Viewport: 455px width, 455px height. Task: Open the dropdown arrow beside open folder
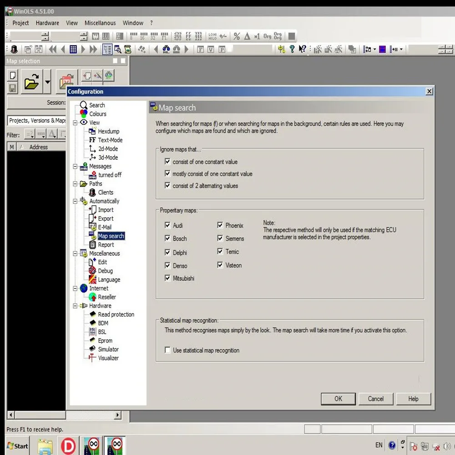48,83
